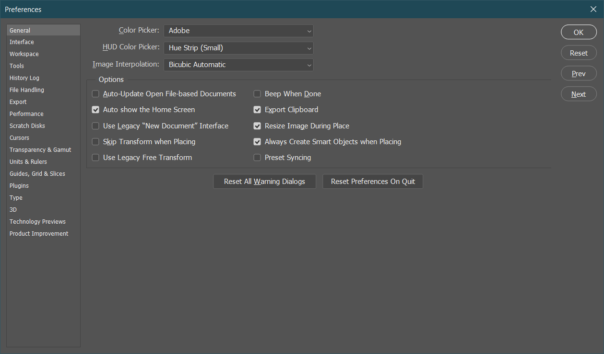Enable Auto-Update Open File-based Documents
Image resolution: width=604 pixels, height=354 pixels.
tap(95, 94)
